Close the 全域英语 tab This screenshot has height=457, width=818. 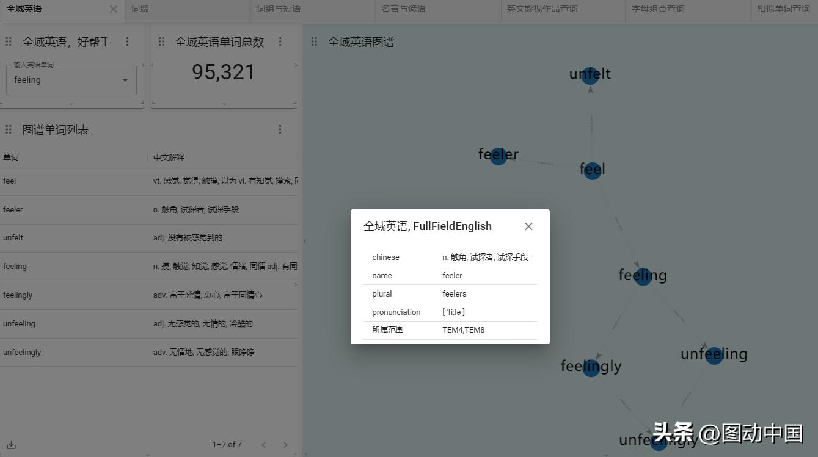click(x=113, y=9)
